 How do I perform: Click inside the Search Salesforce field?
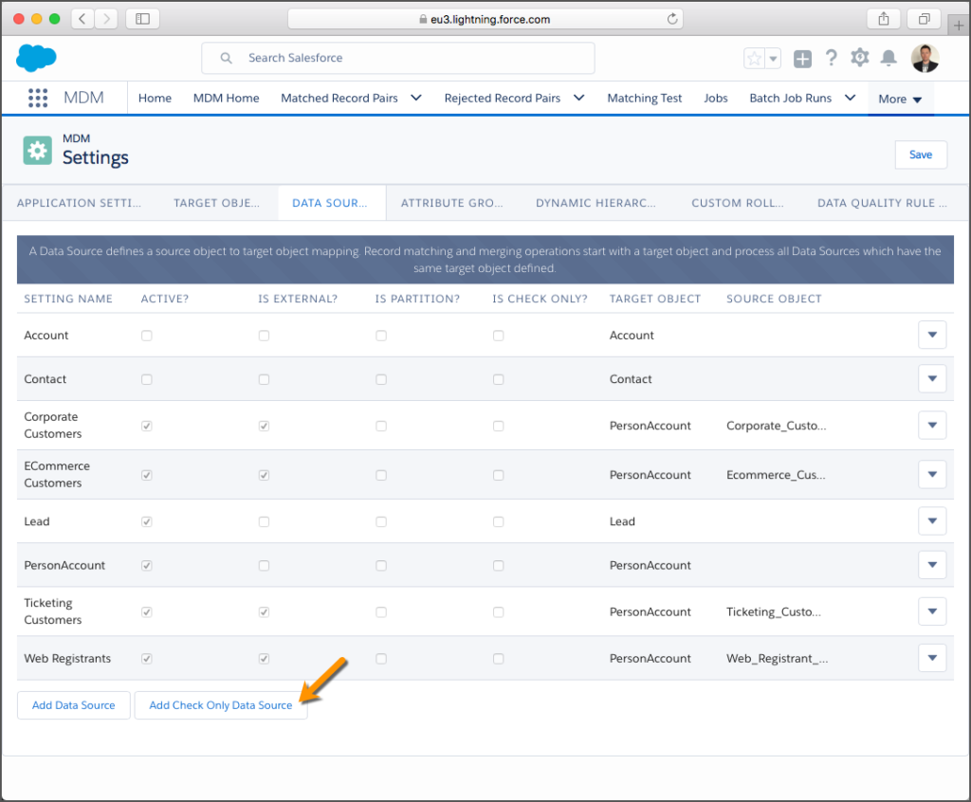tap(397, 58)
